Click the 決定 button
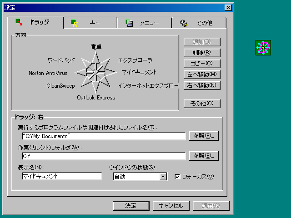The image size is (291, 218). [131, 206]
